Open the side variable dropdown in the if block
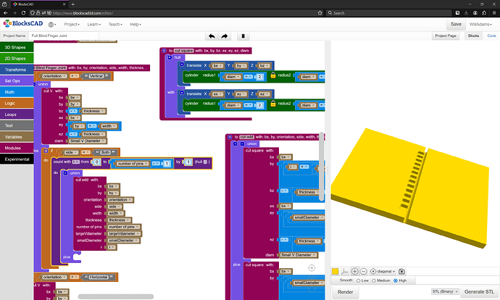Image resolution: width=500 pixels, height=300 pixels. pyautogui.click(x=71, y=152)
